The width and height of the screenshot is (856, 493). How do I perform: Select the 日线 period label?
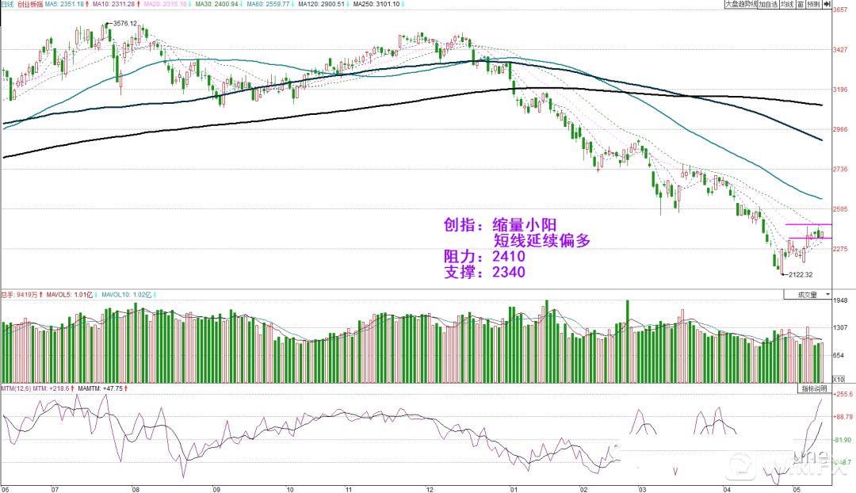pos(8,5)
